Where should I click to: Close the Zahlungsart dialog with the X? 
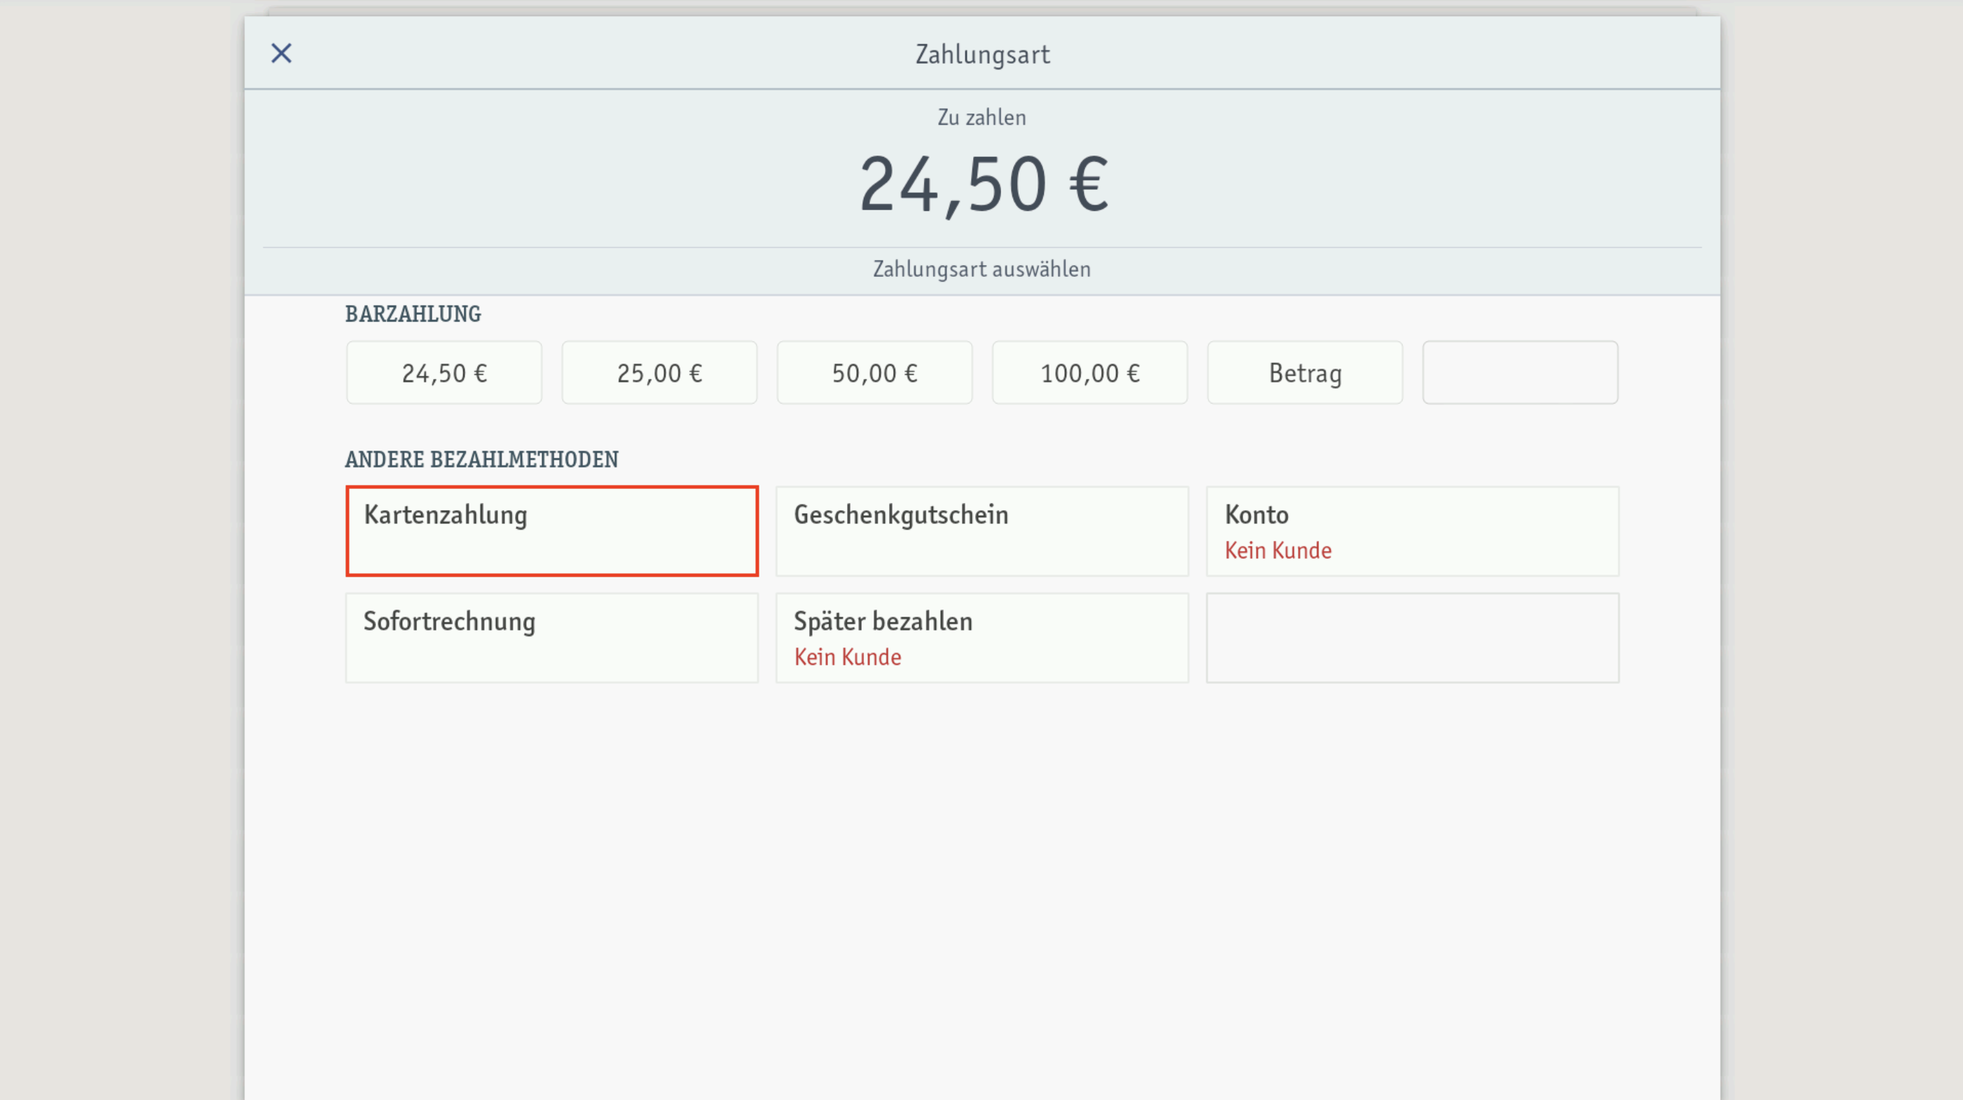(281, 53)
